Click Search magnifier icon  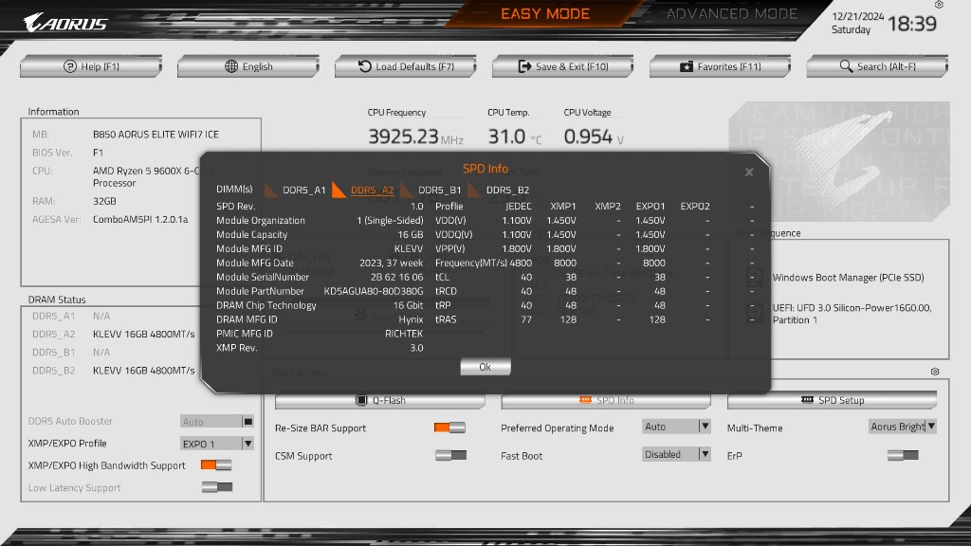pyautogui.click(x=846, y=65)
